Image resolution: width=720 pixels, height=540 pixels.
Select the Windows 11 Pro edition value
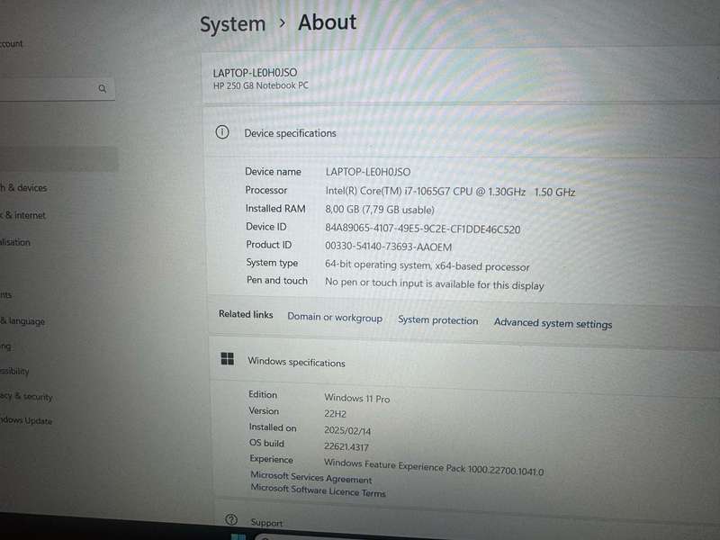tap(356, 398)
